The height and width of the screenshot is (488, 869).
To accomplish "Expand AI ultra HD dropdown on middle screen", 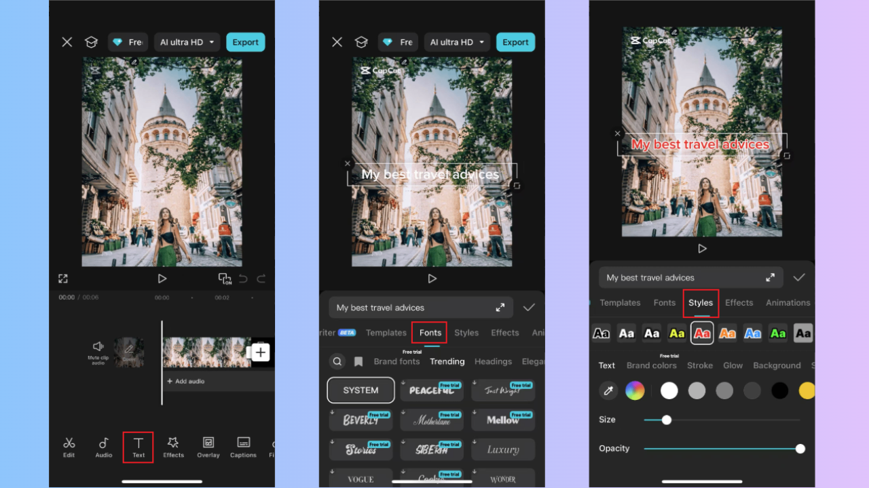I will coord(458,42).
